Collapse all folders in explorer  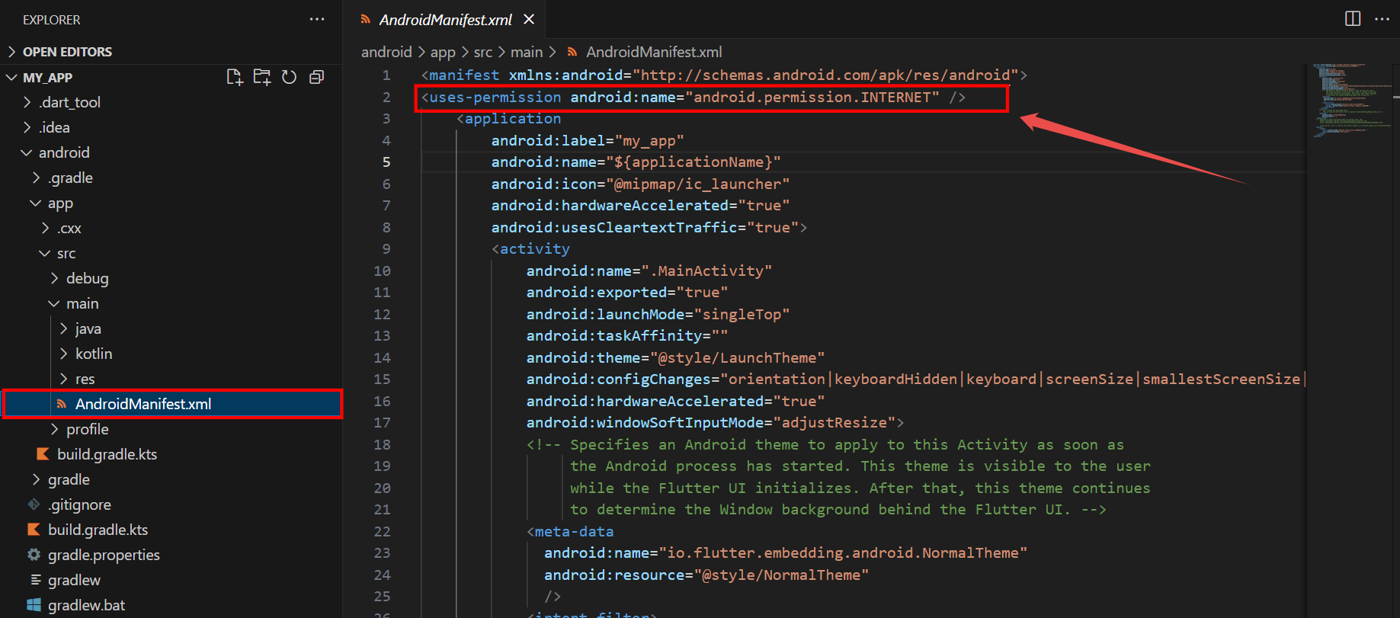[316, 77]
